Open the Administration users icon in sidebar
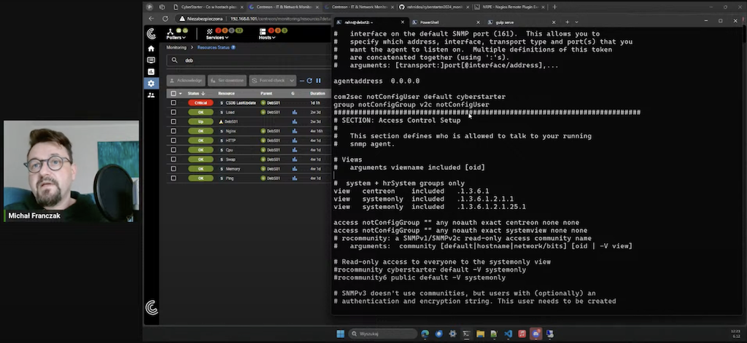The height and width of the screenshot is (343, 747). (x=151, y=95)
